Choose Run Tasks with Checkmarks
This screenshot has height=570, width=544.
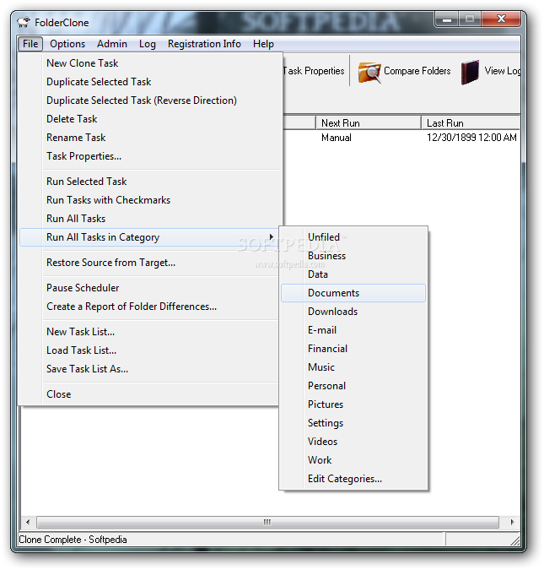[x=151, y=200]
